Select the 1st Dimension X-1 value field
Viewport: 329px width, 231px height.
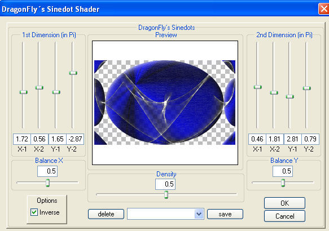(x=22, y=139)
